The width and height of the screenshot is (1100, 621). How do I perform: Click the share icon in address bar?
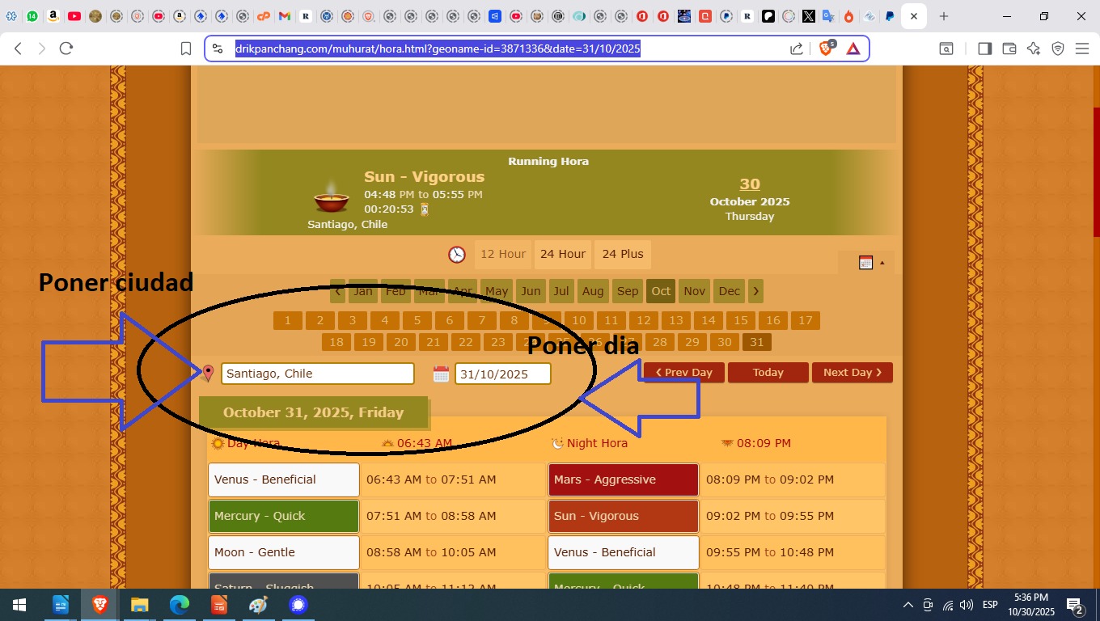(x=797, y=49)
